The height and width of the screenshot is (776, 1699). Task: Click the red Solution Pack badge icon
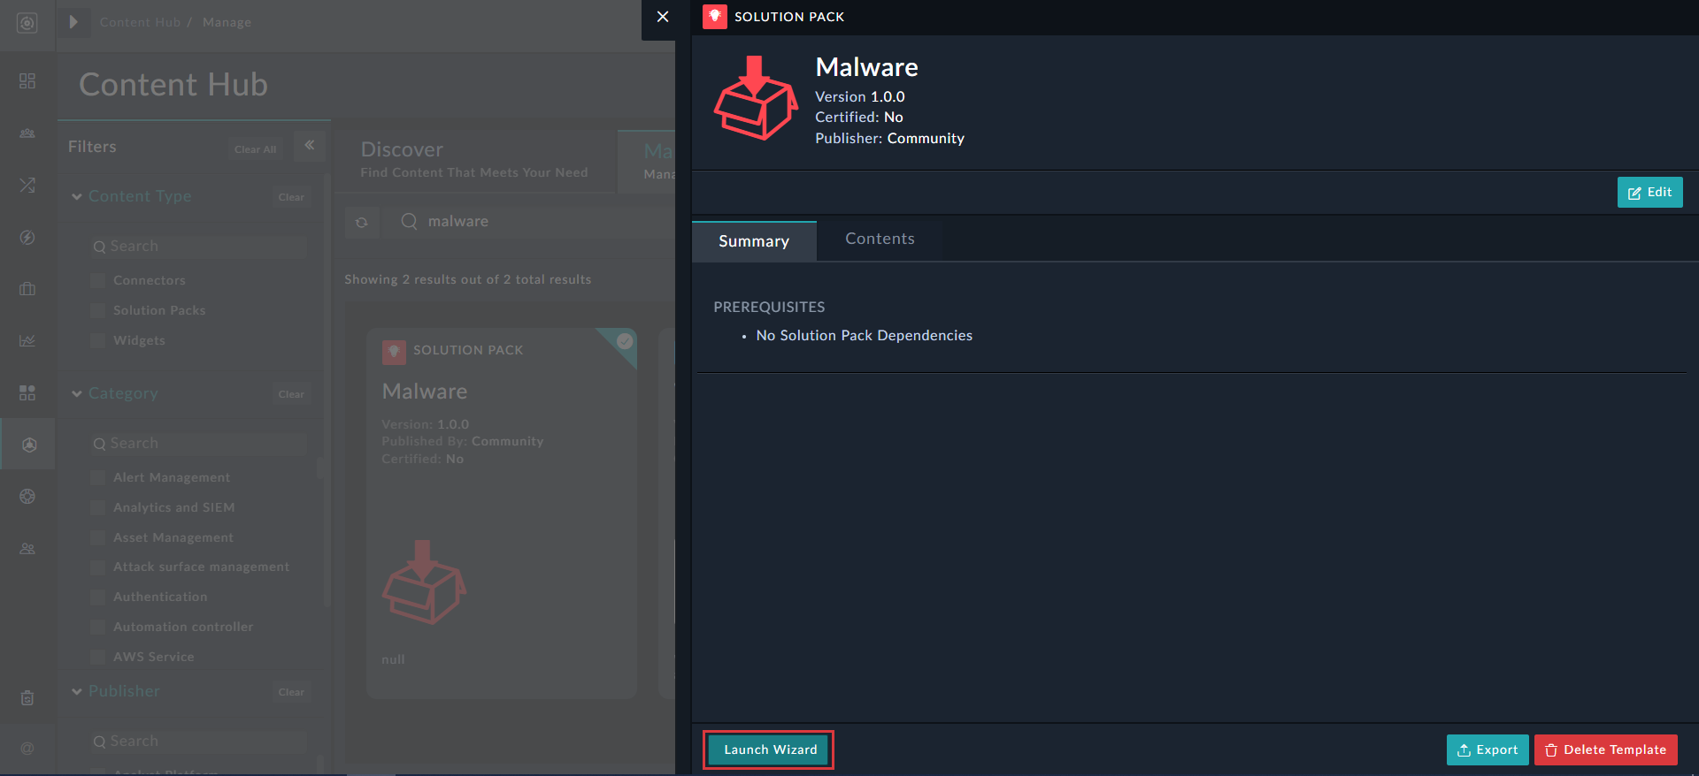click(715, 17)
